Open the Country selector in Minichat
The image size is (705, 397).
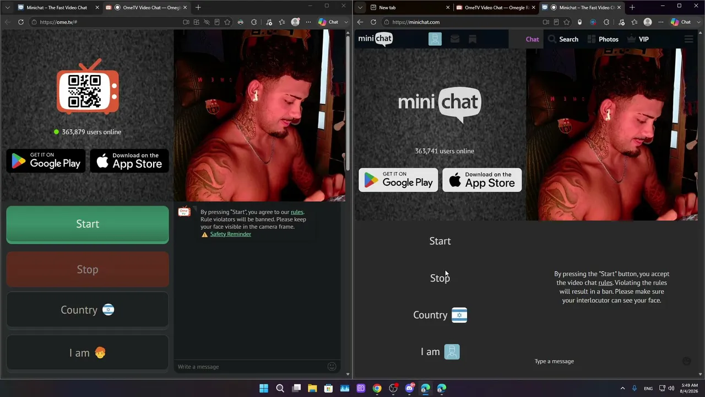pos(440,315)
